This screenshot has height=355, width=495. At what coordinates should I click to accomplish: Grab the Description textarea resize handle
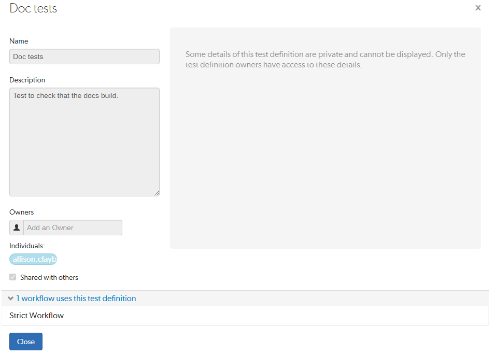tap(157, 193)
